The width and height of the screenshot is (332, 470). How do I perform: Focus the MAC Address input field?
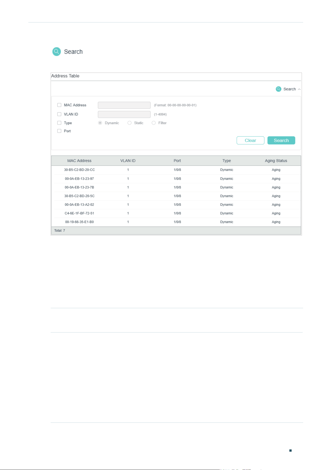pyautogui.click(x=124, y=105)
